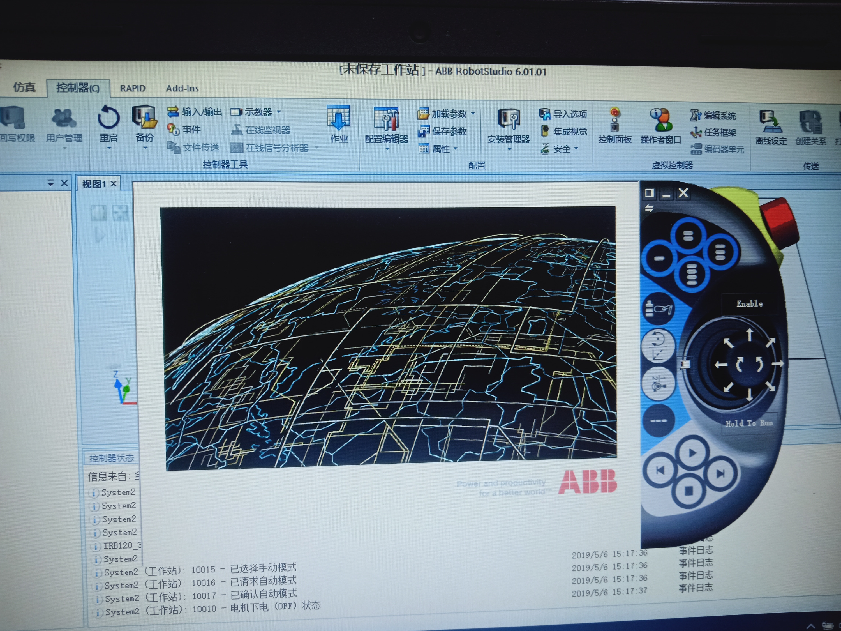Expand the Safety (安全) dropdown

576,148
